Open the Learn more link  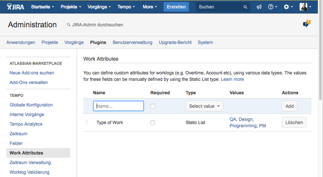click(x=232, y=79)
